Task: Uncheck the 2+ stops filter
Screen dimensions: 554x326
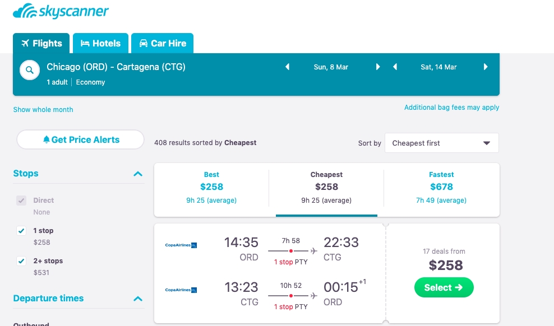Action: click(x=21, y=261)
